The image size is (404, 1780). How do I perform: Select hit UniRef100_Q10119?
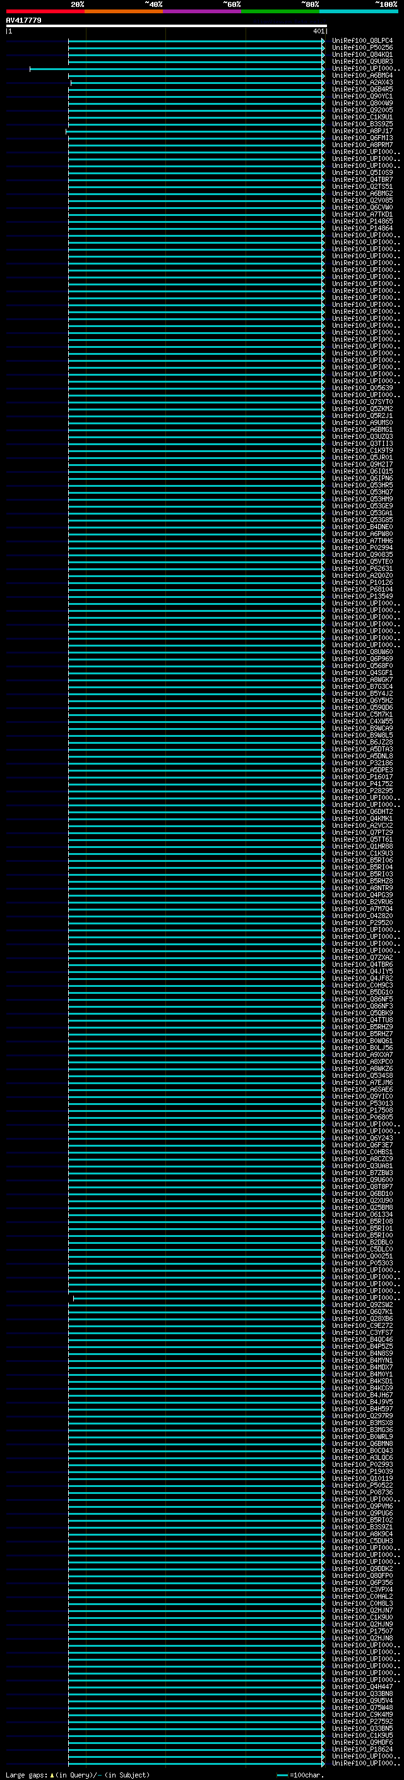coord(362,1479)
